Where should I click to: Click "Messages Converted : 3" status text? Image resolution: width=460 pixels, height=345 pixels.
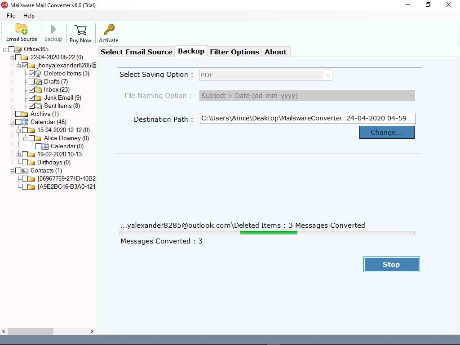[x=161, y=241]
